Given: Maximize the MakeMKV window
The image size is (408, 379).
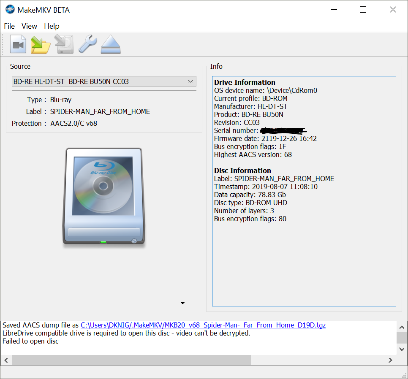Looking at the screenshot, I should (363, 10).
